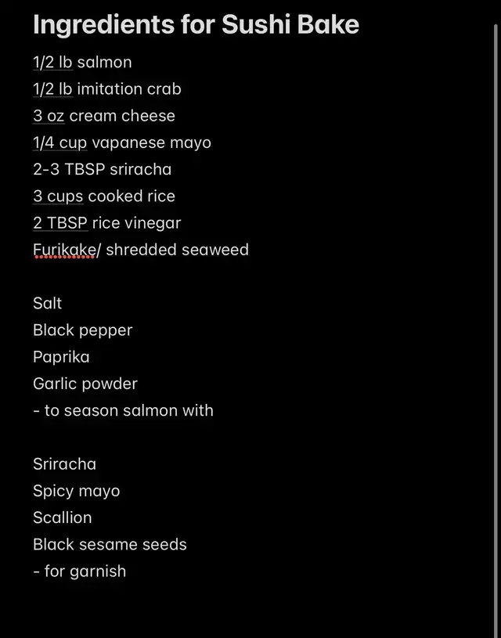Click the underlined "3 cups" measurement
Viewport: 501px width, 638px height.
[58, 196]
